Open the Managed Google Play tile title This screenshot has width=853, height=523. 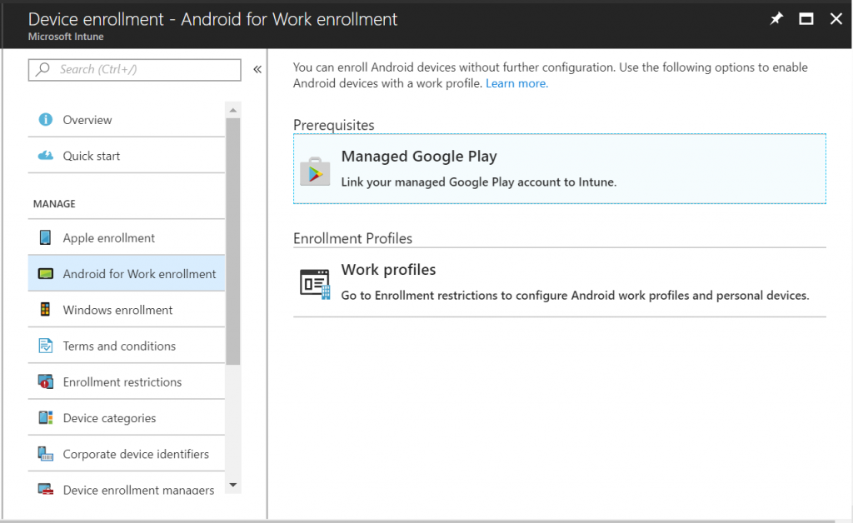pos(419,156)
